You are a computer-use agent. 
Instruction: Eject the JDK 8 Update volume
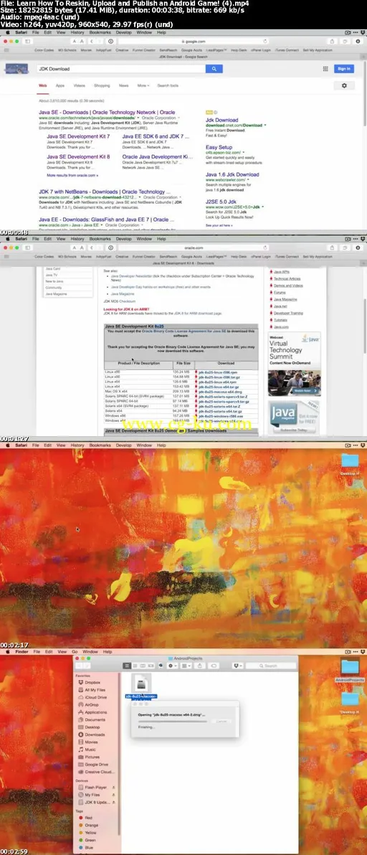(x=114, y=803)
